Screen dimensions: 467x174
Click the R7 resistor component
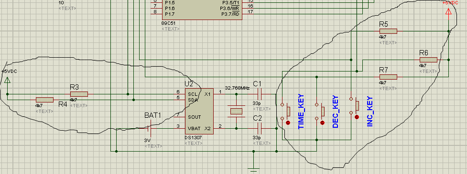[x=388, y=77]
